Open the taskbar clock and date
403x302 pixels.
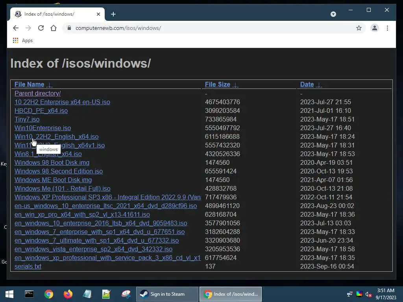[386, 294]
